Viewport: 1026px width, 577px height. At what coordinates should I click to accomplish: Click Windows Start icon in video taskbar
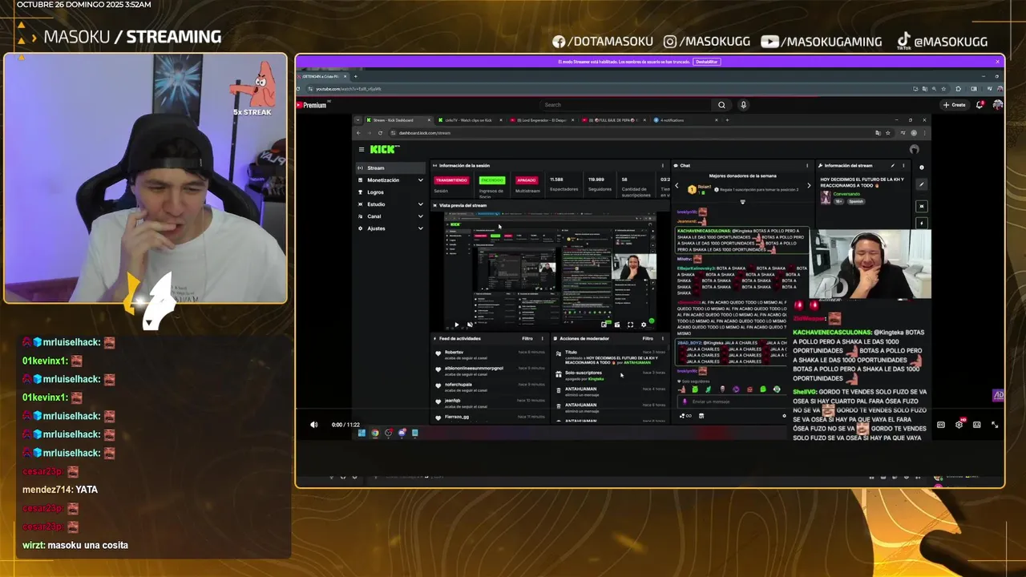(362, 433)
